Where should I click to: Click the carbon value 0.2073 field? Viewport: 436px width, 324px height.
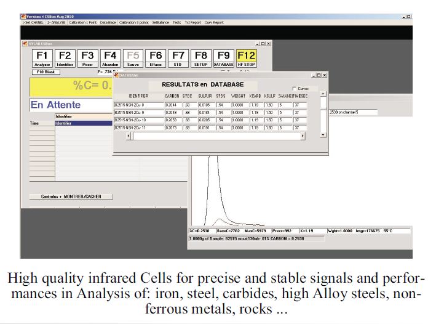(172, 128)
